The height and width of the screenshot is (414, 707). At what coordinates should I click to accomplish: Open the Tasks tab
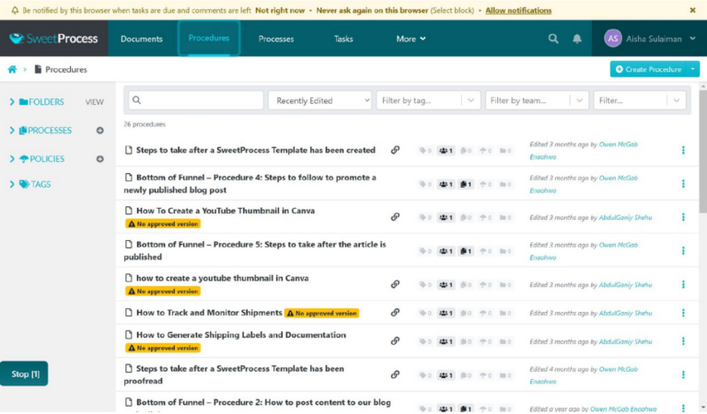point(343,39)
